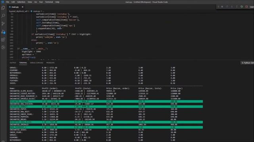The height and width of the screenshot is (142, 254).
Task: Click the 'else:' code line
Action: [x=34, y=40]
